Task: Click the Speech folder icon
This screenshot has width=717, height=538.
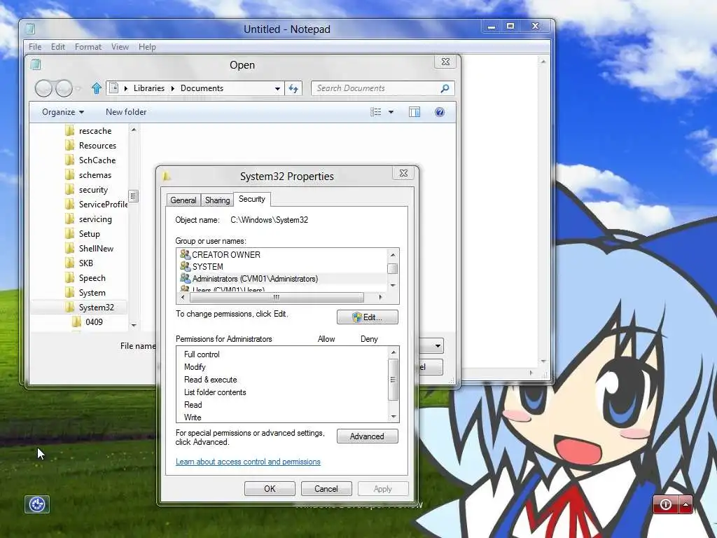Action: coord(70,277)
